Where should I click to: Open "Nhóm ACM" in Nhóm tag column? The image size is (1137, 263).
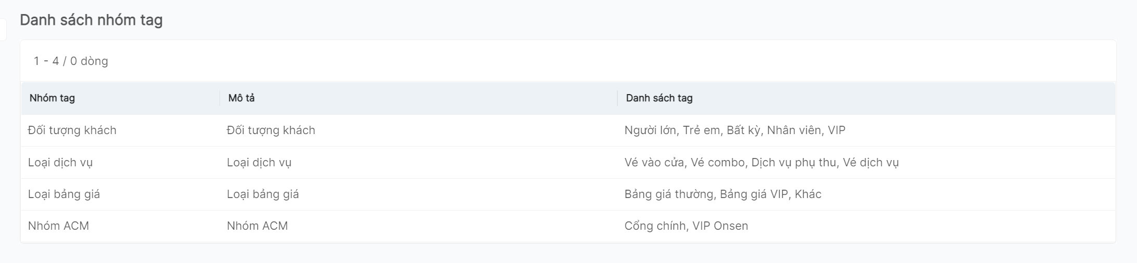coord(58,226)
